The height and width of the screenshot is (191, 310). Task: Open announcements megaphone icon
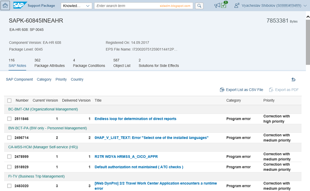pyautogui.click(x=217, y=6)
